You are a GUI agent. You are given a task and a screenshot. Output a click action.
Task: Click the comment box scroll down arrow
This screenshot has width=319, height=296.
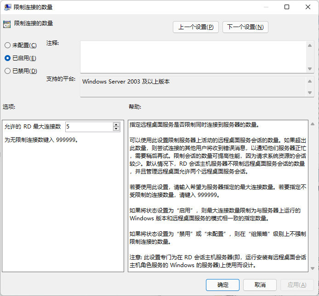click(310, 69)
